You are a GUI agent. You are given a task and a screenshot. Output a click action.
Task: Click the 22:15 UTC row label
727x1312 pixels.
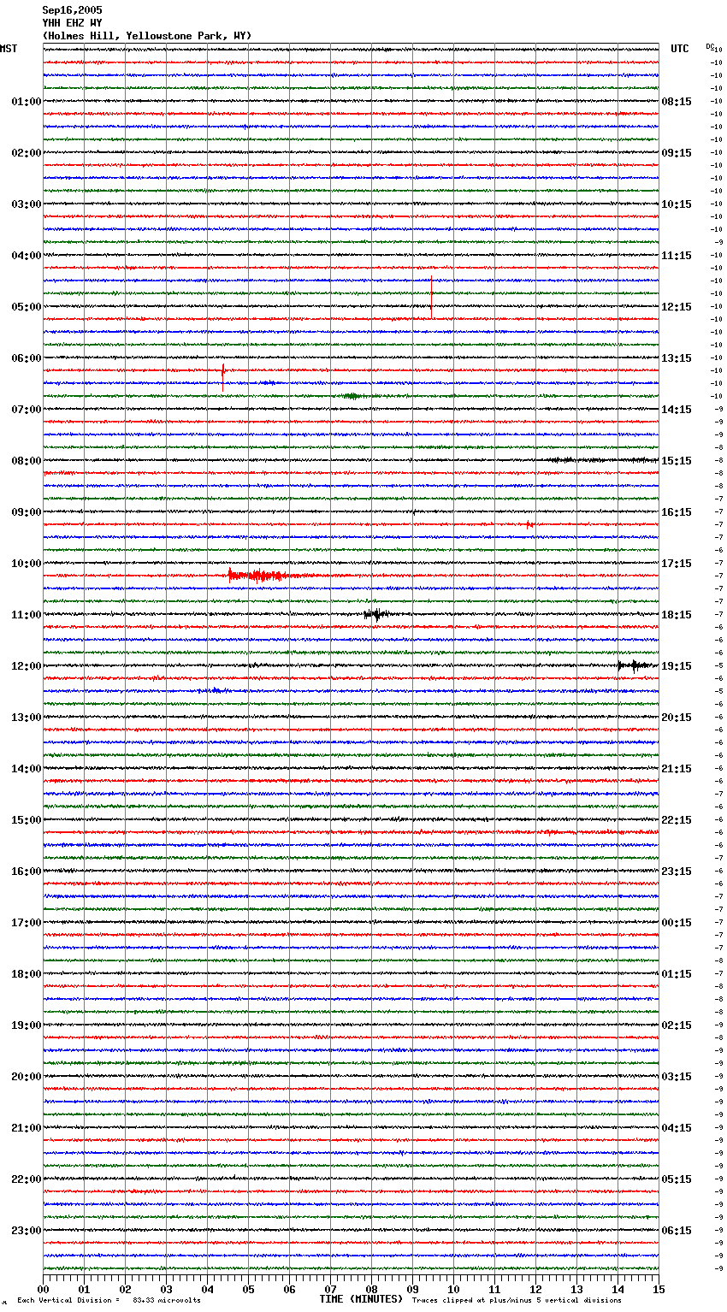coord(677,820)
